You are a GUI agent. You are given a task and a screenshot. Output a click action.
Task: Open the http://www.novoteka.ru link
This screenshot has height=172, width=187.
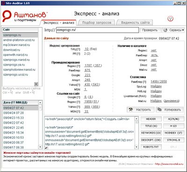pos(169,164)
